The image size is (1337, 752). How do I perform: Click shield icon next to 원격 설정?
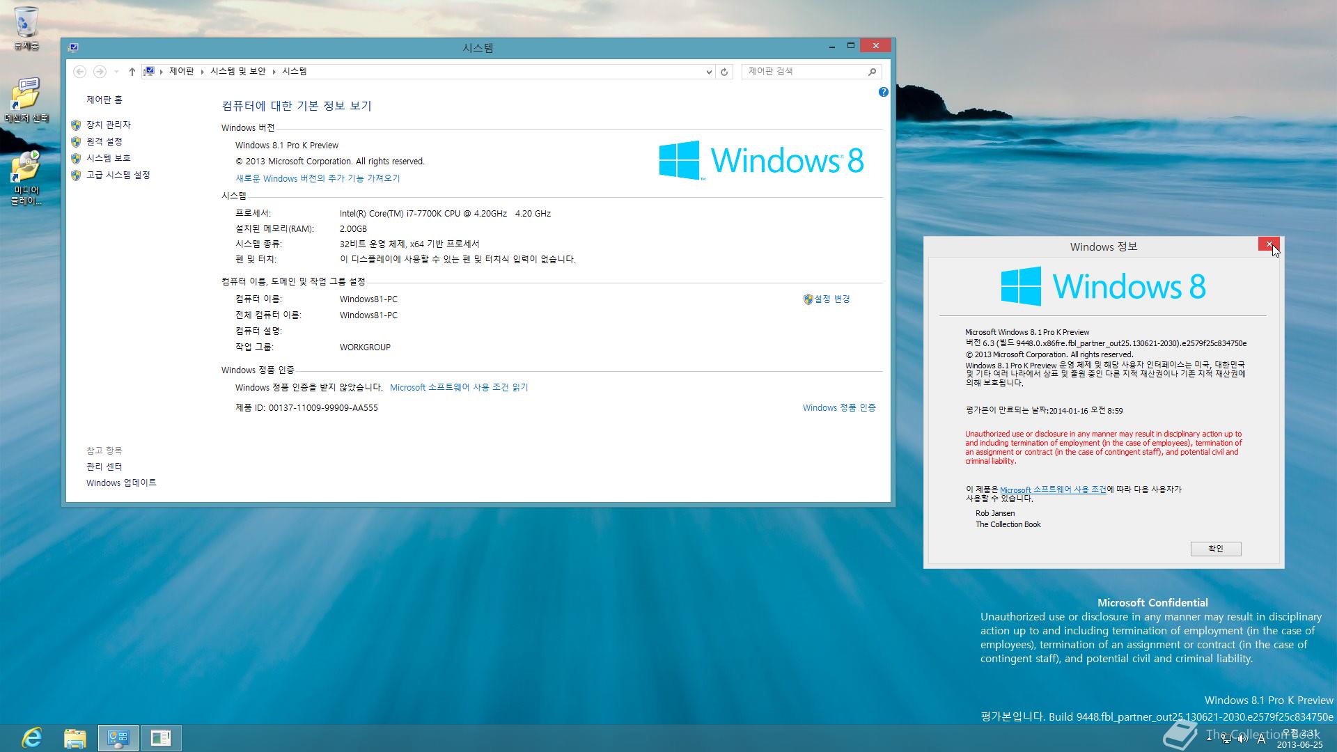pos(76,142)
